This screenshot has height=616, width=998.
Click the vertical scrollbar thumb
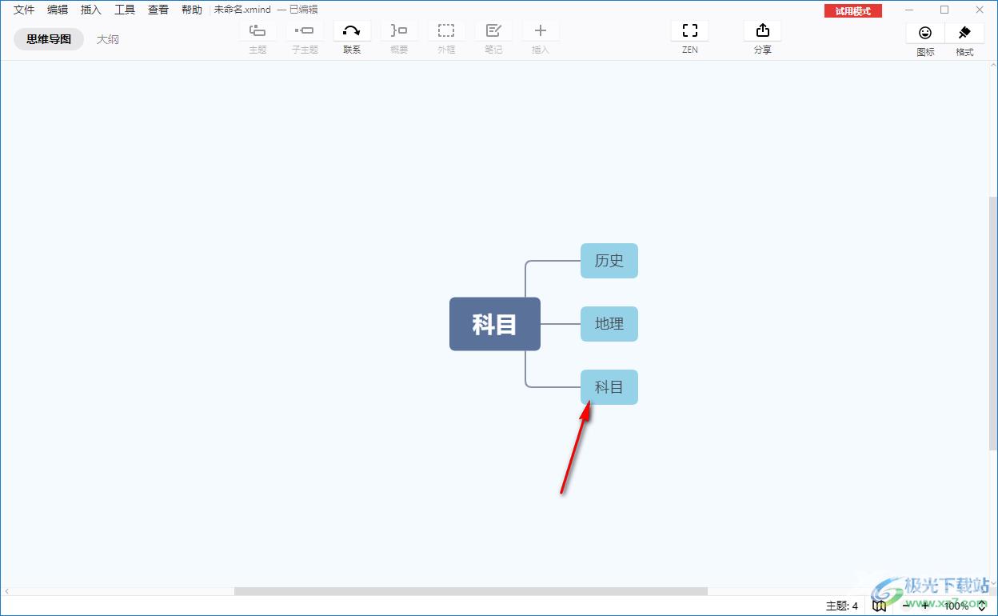(x=993, y=323)
